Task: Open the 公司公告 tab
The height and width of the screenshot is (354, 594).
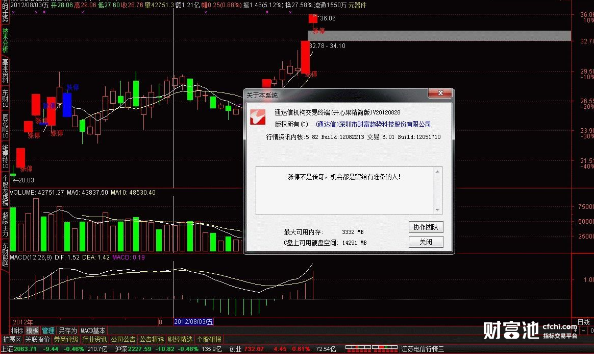Action: 123,340
